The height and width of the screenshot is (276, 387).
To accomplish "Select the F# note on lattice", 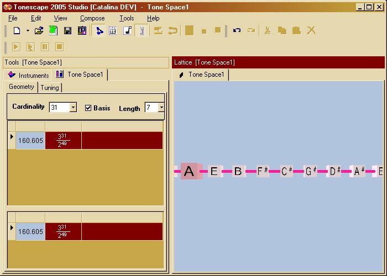I will pyautogui.click(x=263, y=172).
